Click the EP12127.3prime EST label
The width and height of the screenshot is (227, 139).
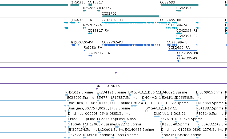175,103
